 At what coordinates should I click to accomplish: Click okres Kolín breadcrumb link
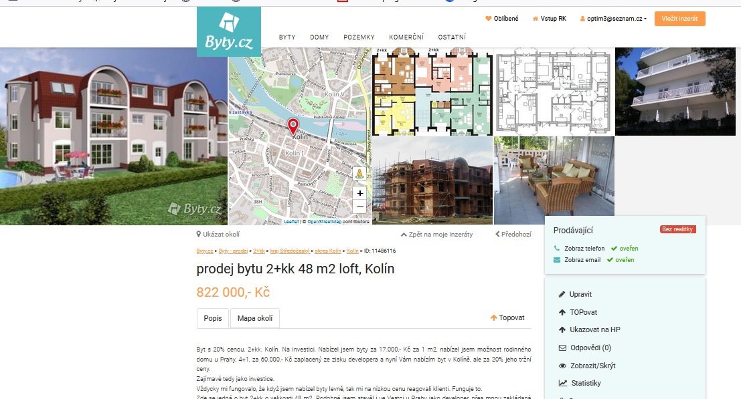point(328,251)
